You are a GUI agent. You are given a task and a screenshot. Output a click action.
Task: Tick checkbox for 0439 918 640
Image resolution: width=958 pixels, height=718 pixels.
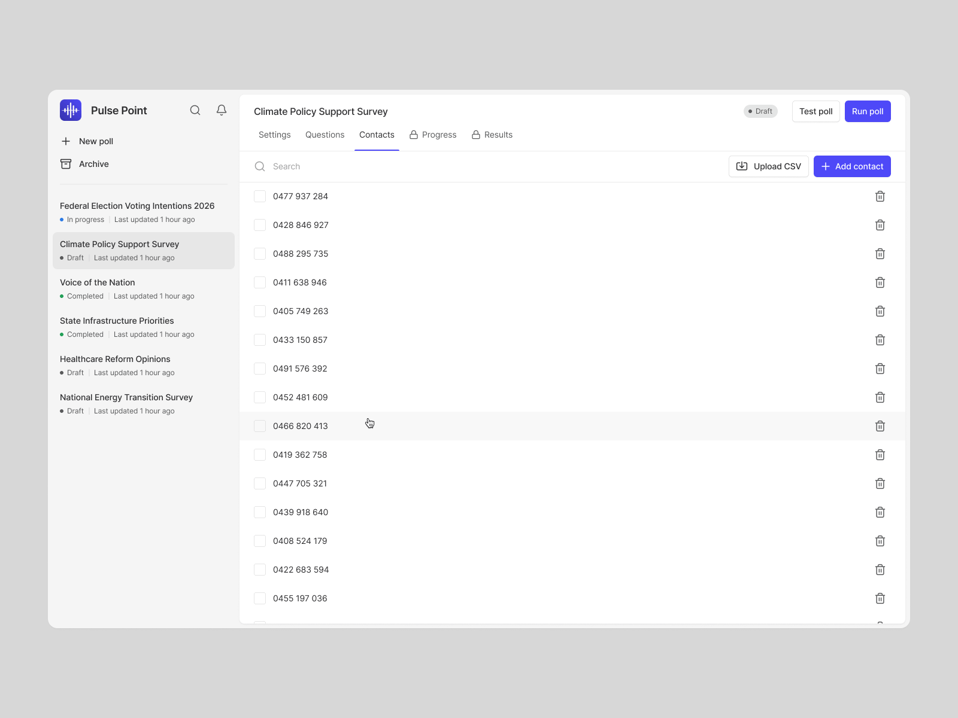tap(260, 512)
